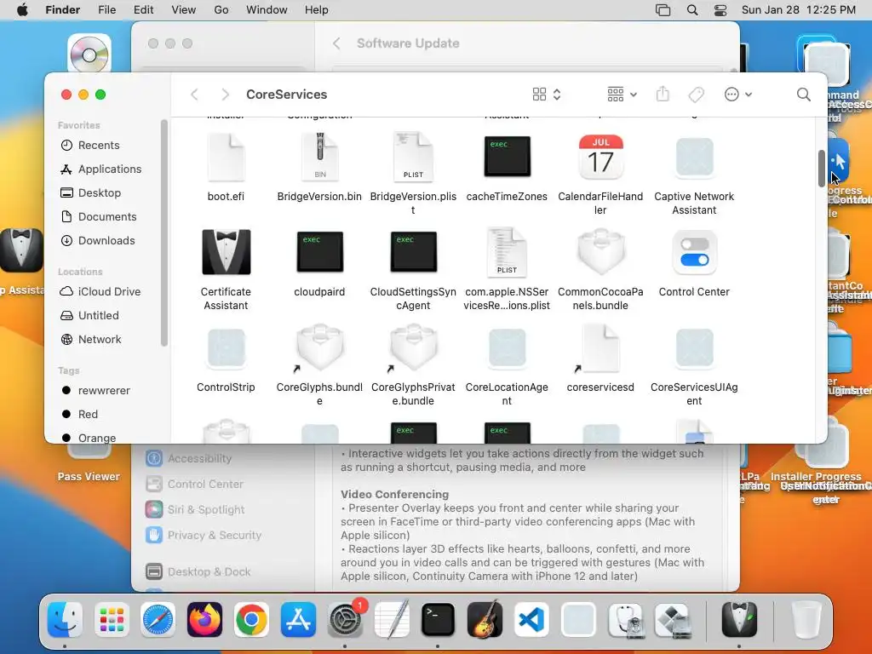Select the ControlStrip app icon
This screenshot has width=872, height=654.
click(x=226, y=348)
